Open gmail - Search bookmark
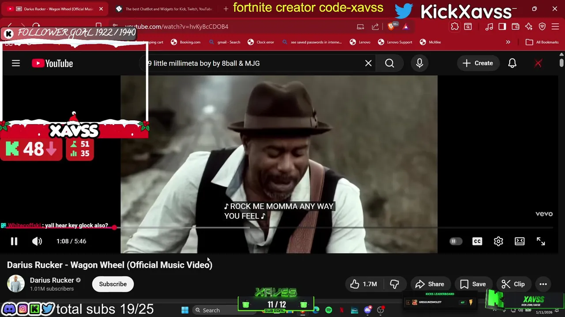This screenshot has height=317, width=565. point(225,42)
